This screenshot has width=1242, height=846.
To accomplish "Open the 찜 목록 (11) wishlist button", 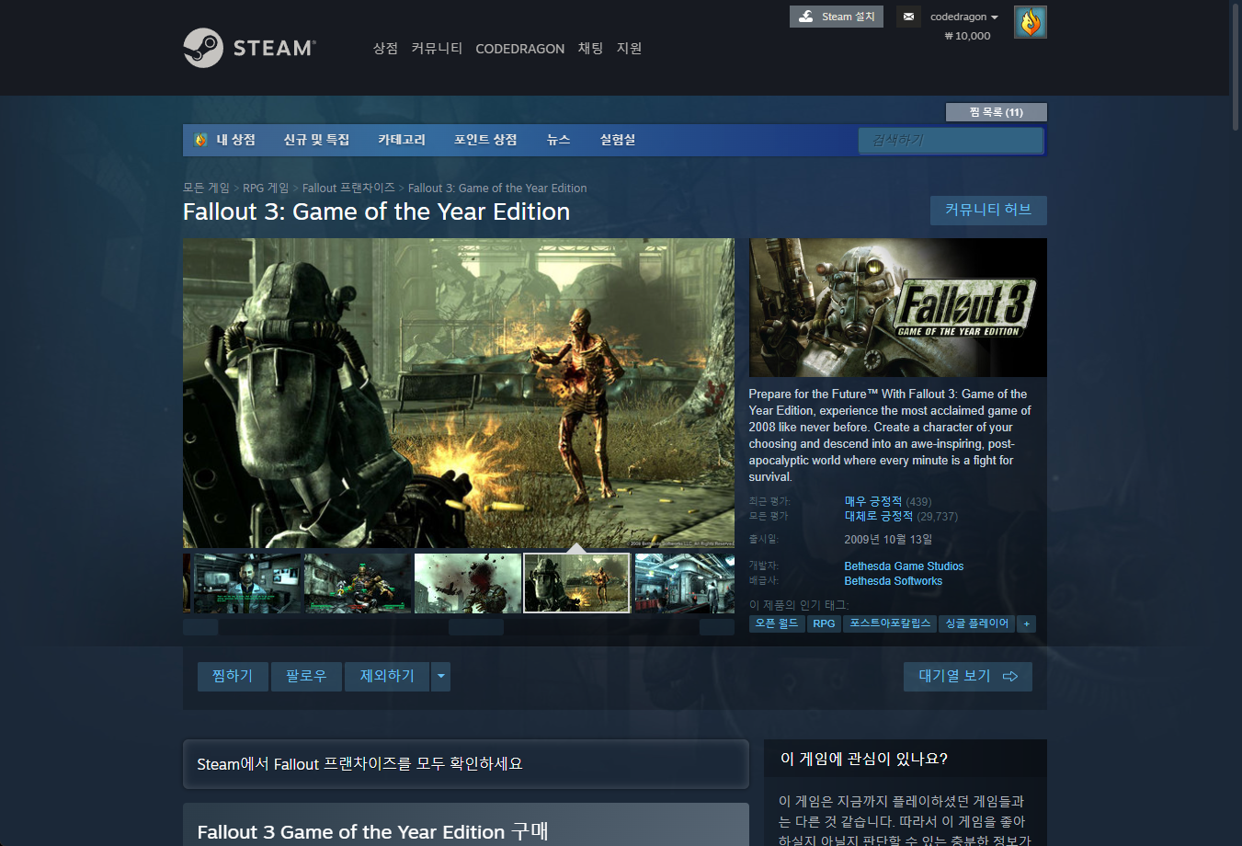I will [996, 112].
